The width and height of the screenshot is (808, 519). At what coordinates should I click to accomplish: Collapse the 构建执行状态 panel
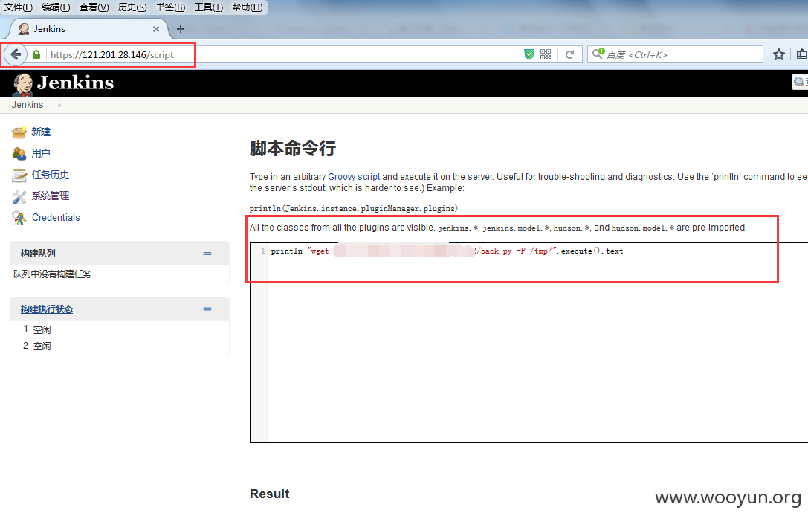point(207,309)
